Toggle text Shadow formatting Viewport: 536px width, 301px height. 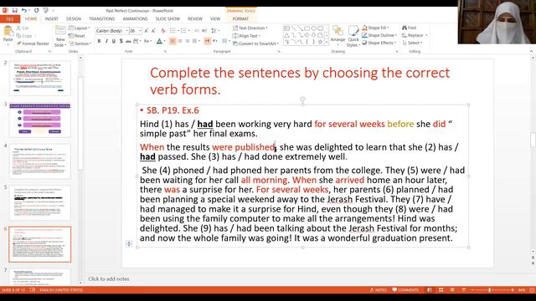pyautogui.click(x=121, y=41)
